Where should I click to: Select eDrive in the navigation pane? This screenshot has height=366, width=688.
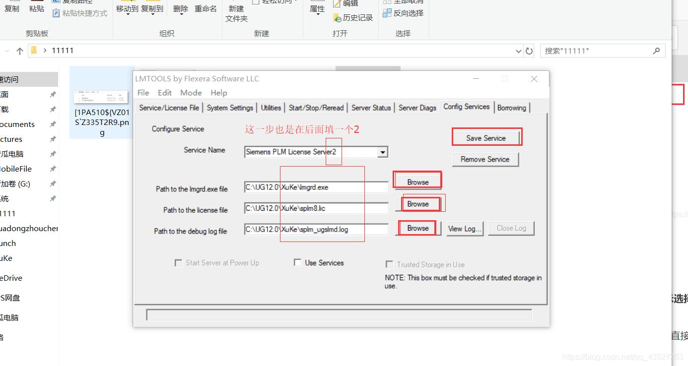[x=11, y=278]
